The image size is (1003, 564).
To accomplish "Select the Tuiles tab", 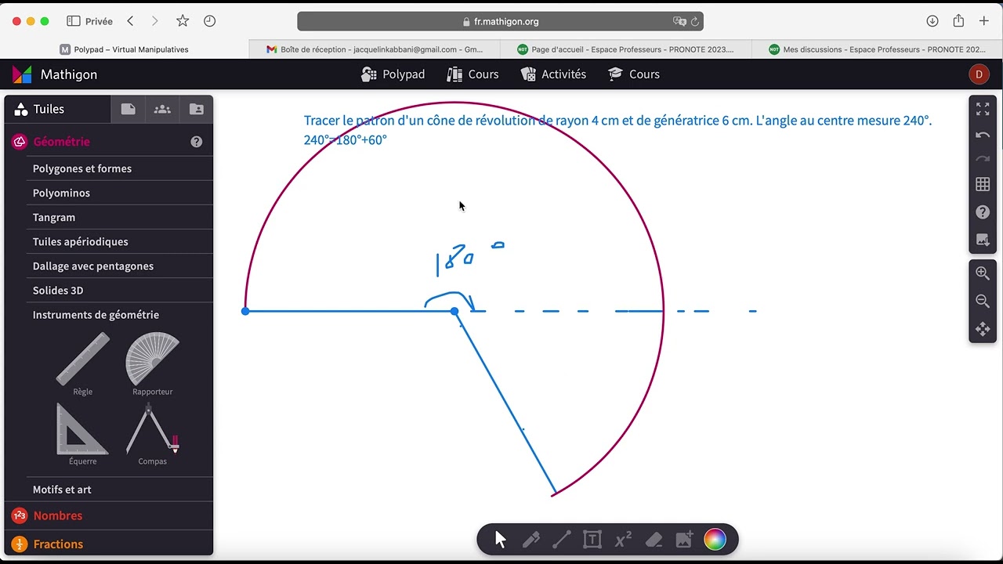I will 57,110.
